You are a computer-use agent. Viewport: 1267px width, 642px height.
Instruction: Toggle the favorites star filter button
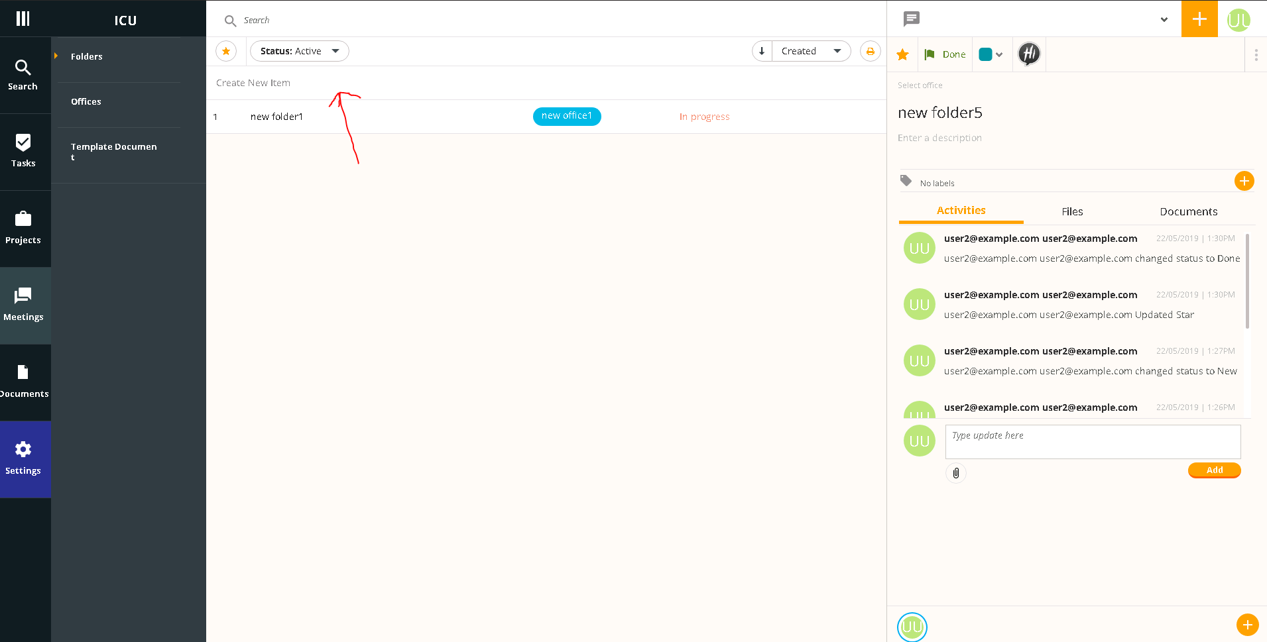(x=226, y=51)
